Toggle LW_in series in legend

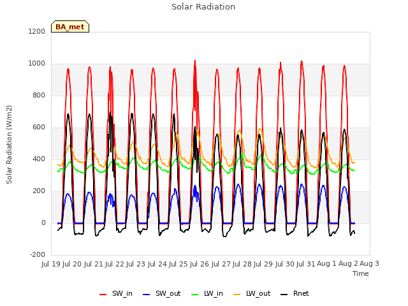(207, 294)
